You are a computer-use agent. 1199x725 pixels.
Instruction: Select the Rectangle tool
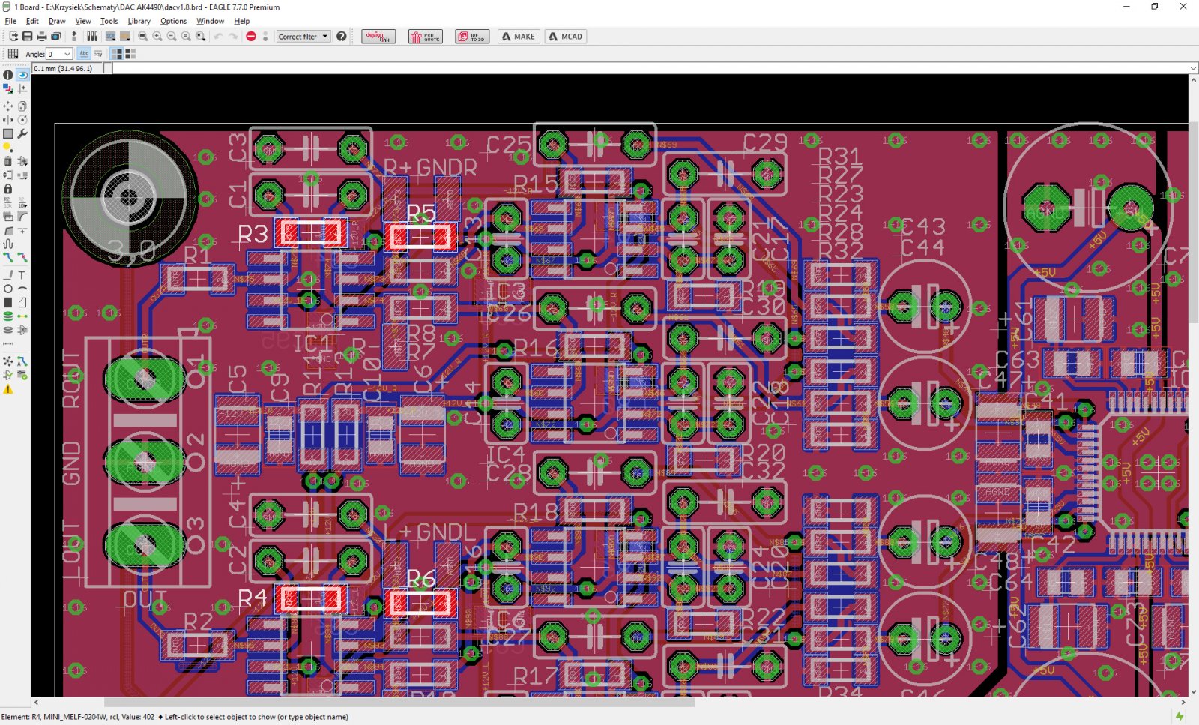[x=7, y=302]
